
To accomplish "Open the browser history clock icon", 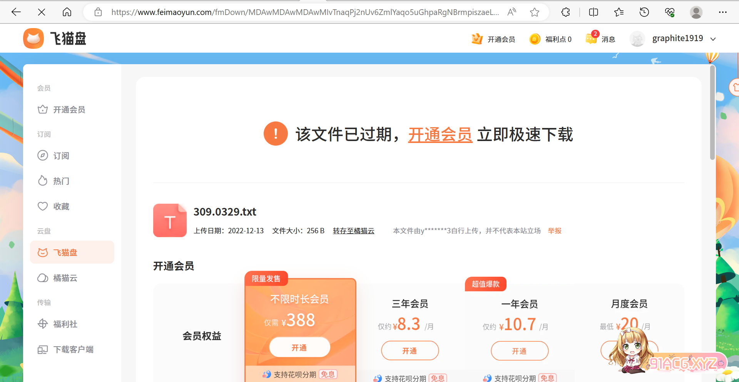I will pyautogui.click(x=644, y=12).
